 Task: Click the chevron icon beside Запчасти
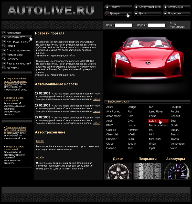pyautogui.click(x=4, y=59)
